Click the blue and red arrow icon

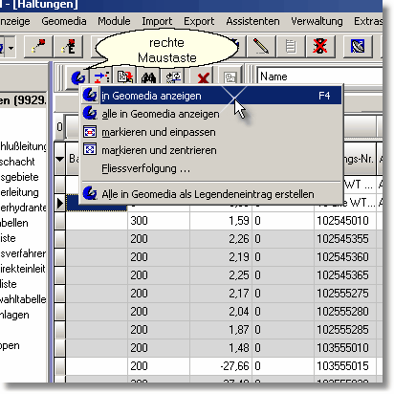pyautogui.click(x=101, y=77)
